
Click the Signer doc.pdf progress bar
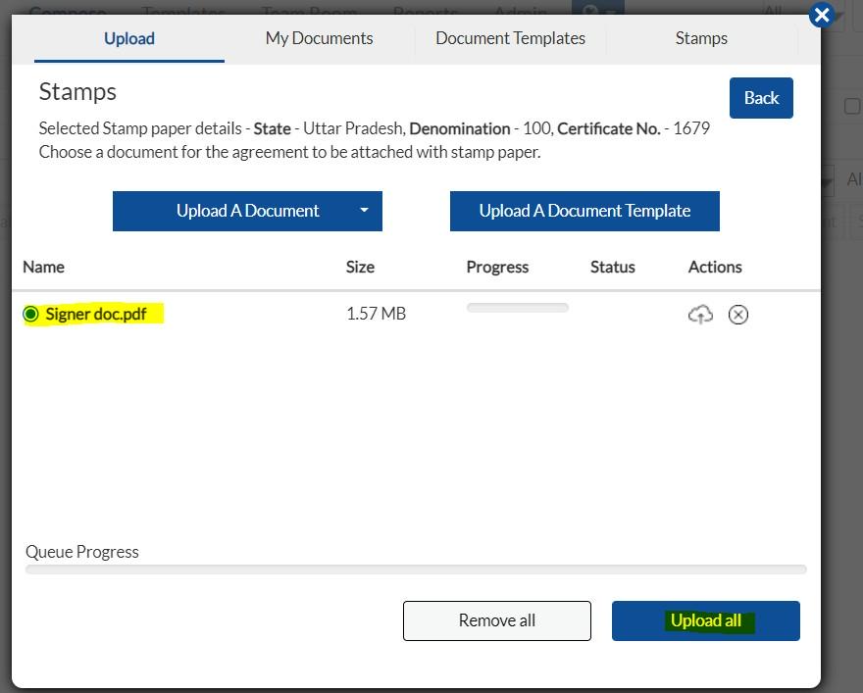click(x=518, y=308)
